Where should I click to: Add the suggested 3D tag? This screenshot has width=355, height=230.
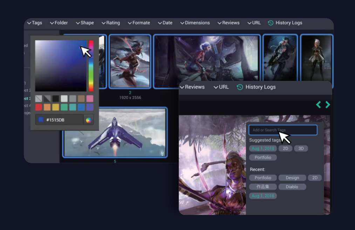click(x=301, y=148)
